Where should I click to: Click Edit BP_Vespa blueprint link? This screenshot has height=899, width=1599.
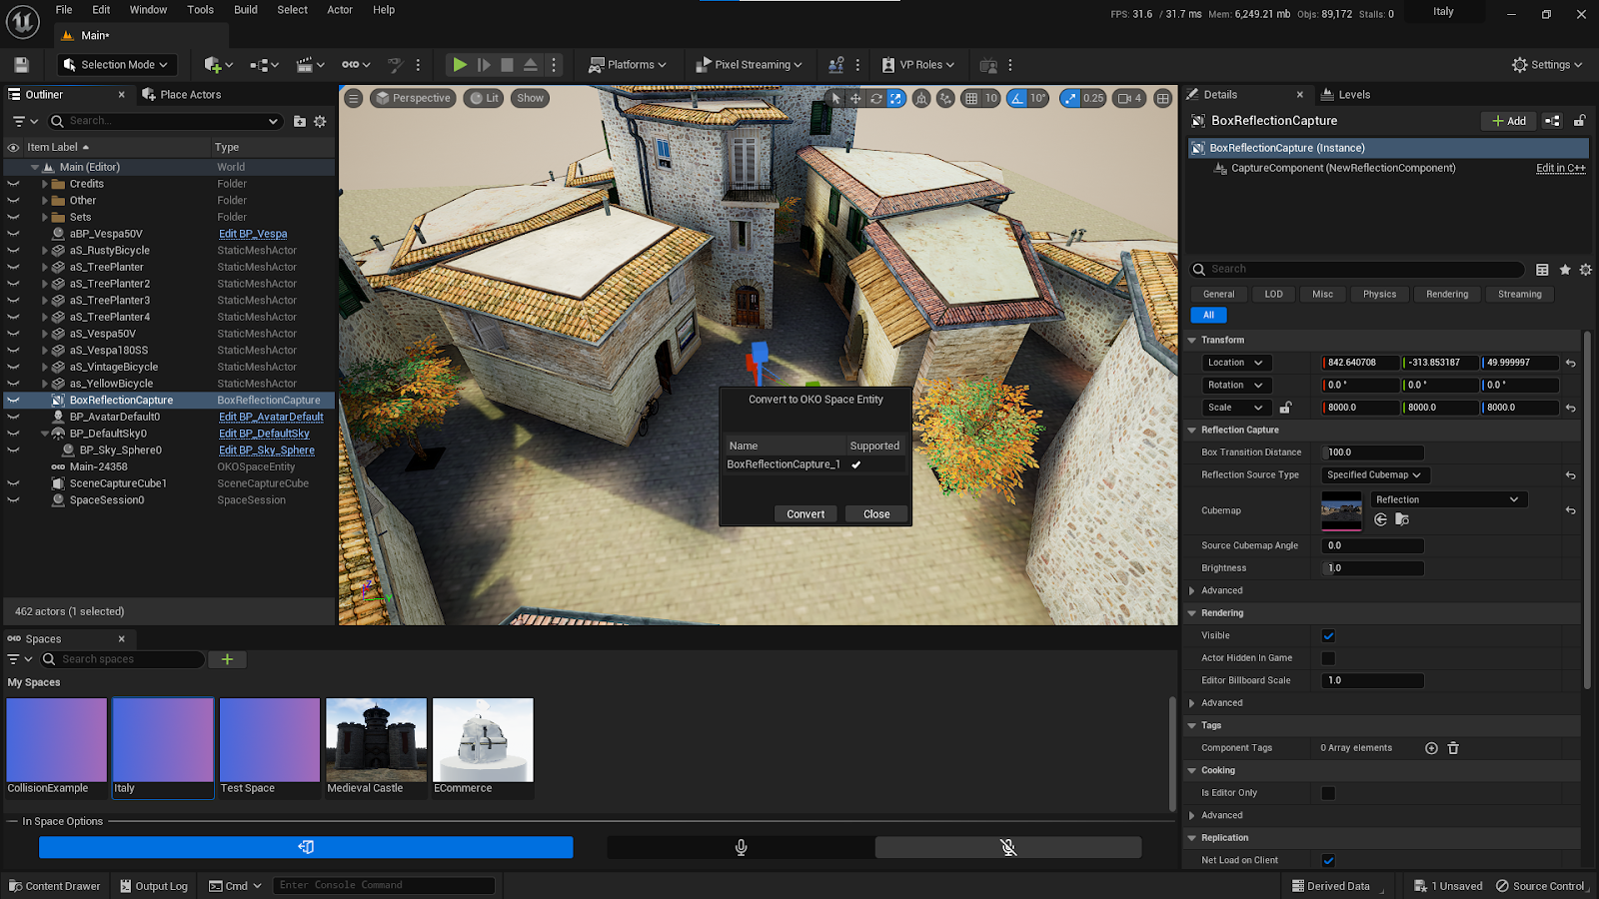coord(253,234)
